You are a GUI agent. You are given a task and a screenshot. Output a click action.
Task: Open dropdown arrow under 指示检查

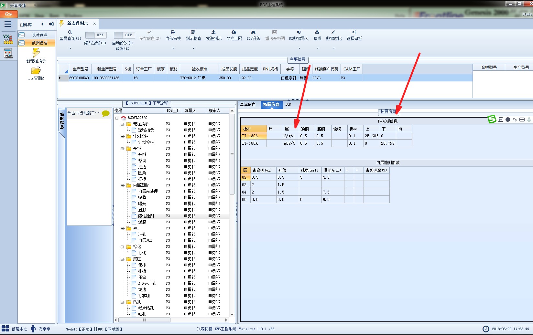point(193,48)
